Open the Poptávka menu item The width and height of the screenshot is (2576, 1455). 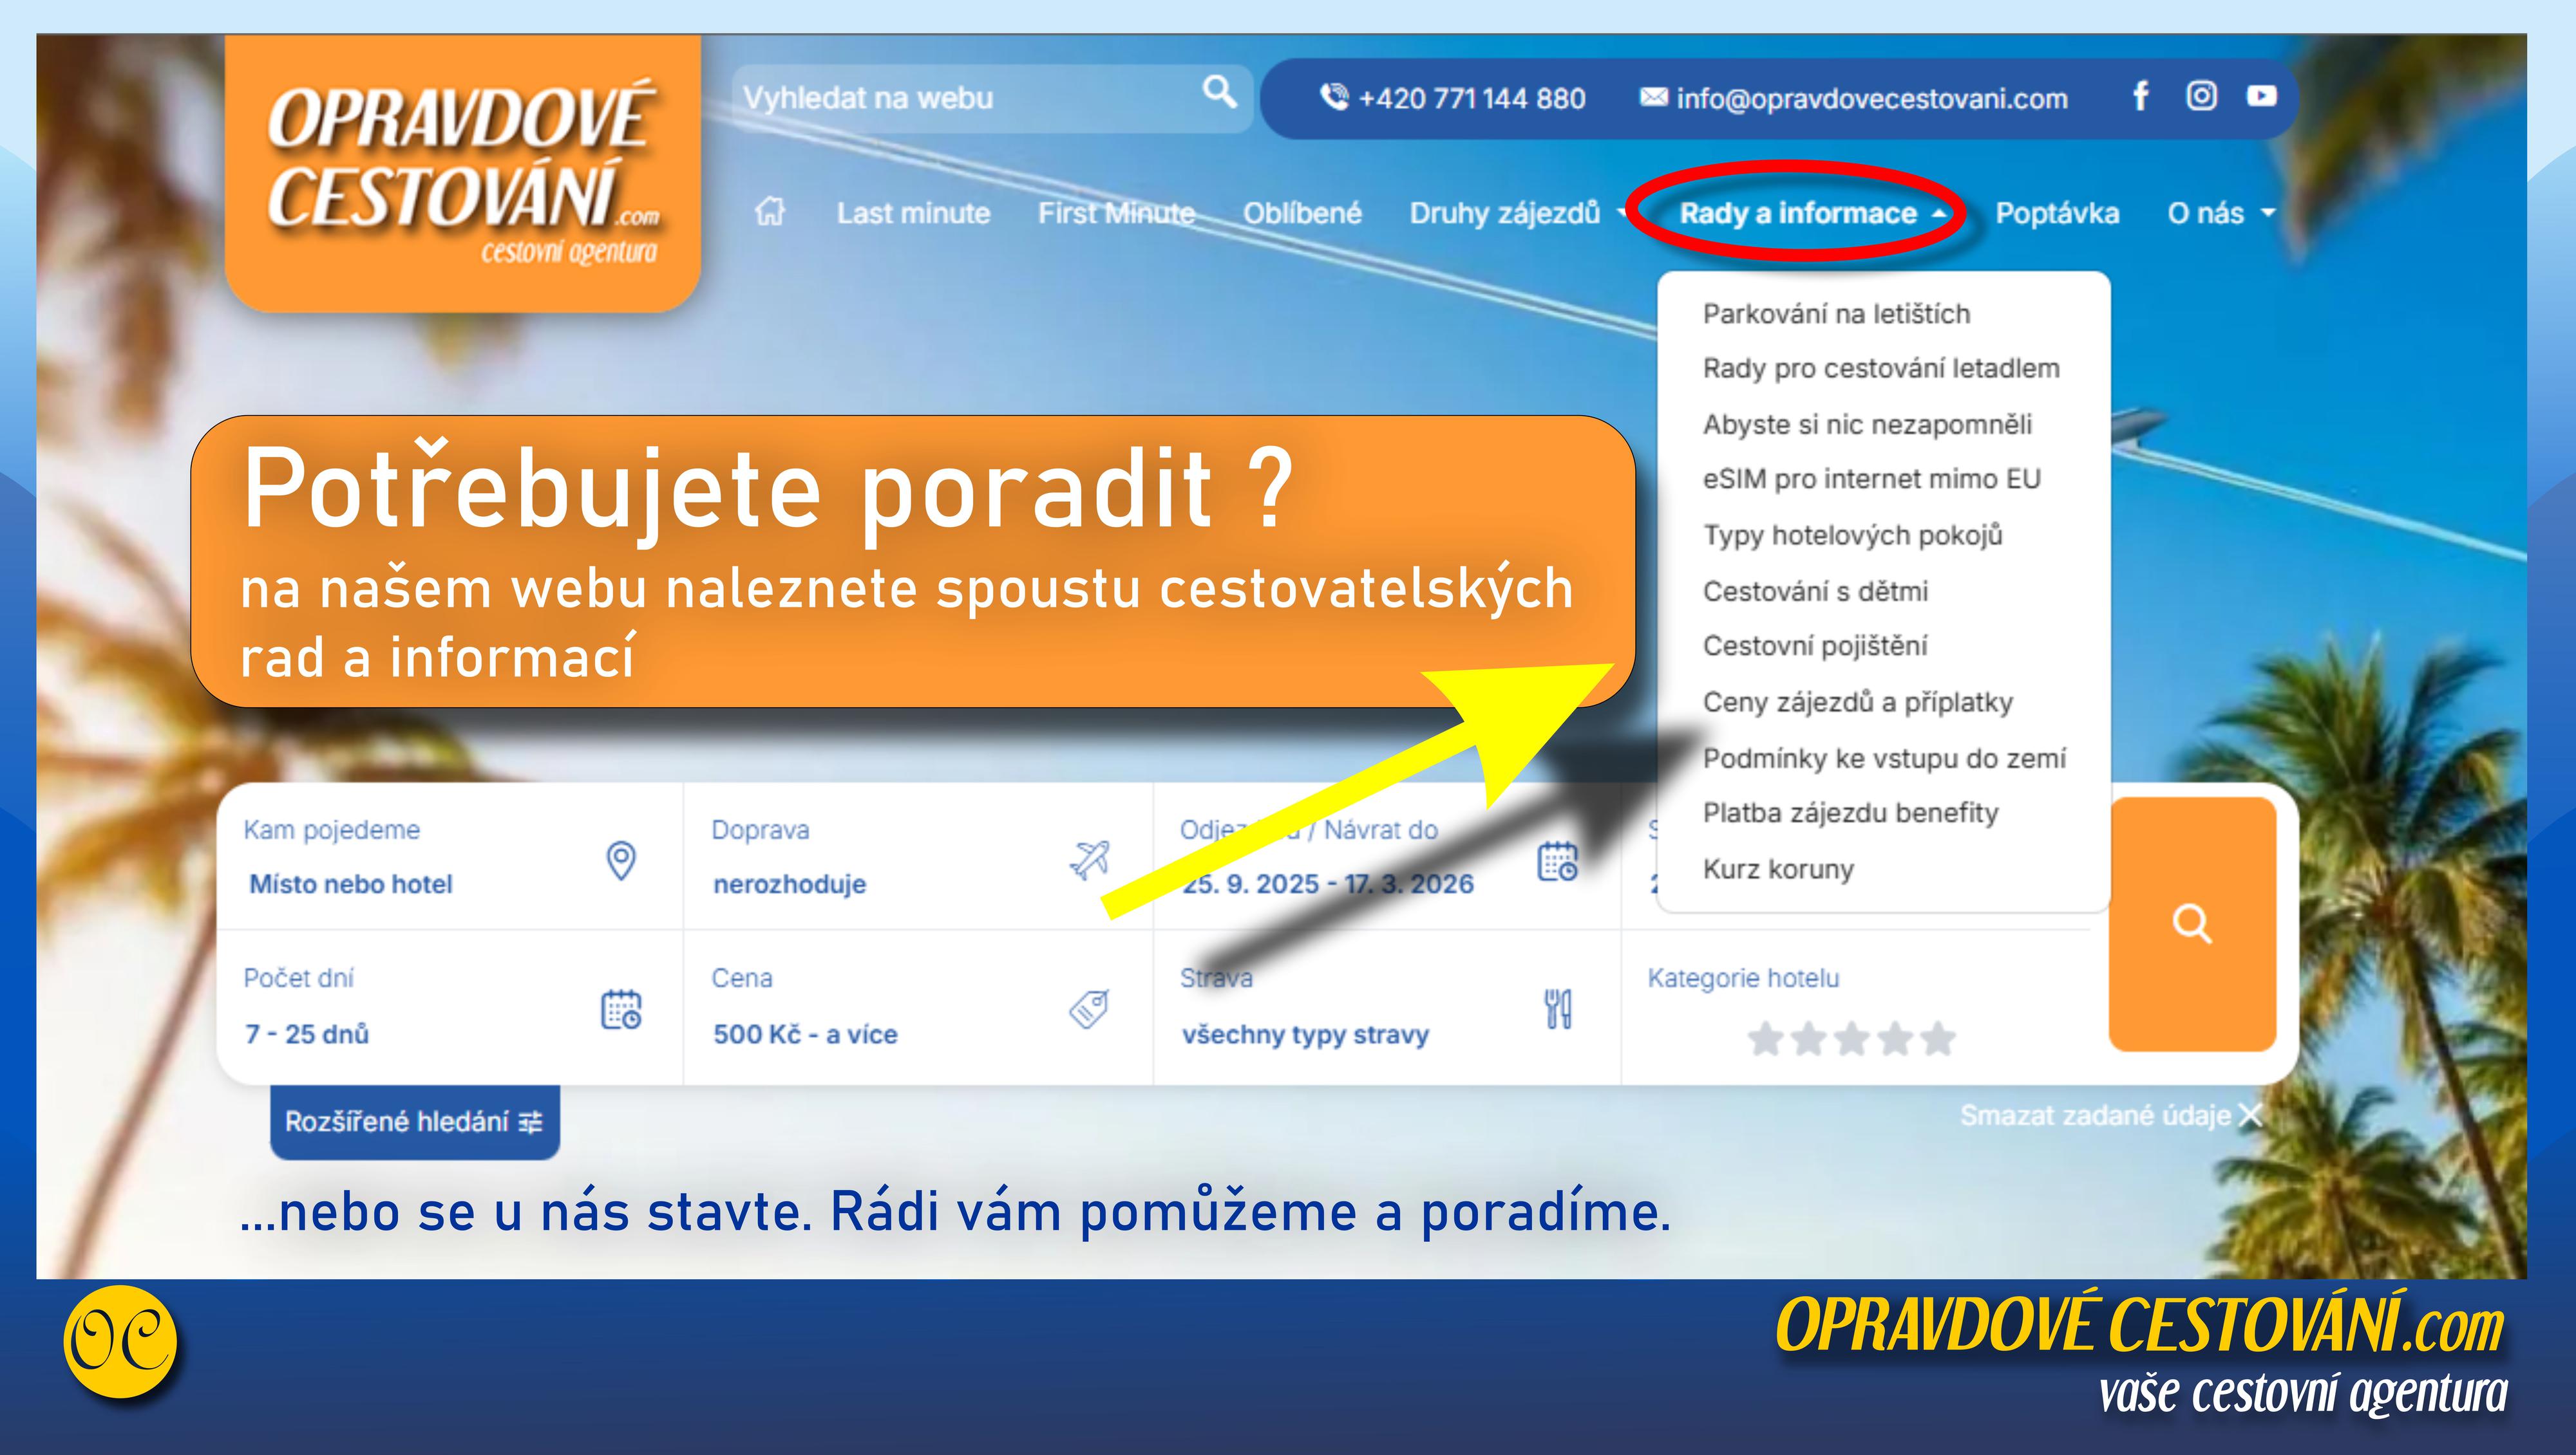(x=2057, y=213)
